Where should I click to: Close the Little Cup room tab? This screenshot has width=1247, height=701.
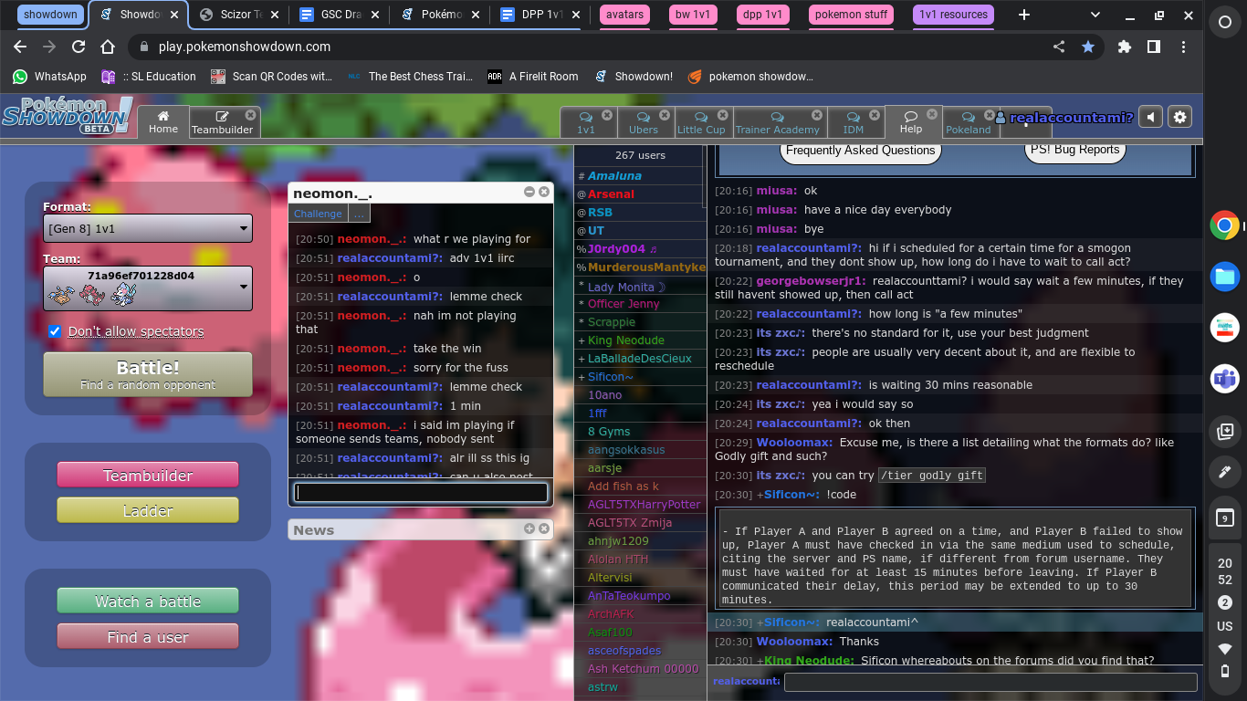[x=722, y=115]
